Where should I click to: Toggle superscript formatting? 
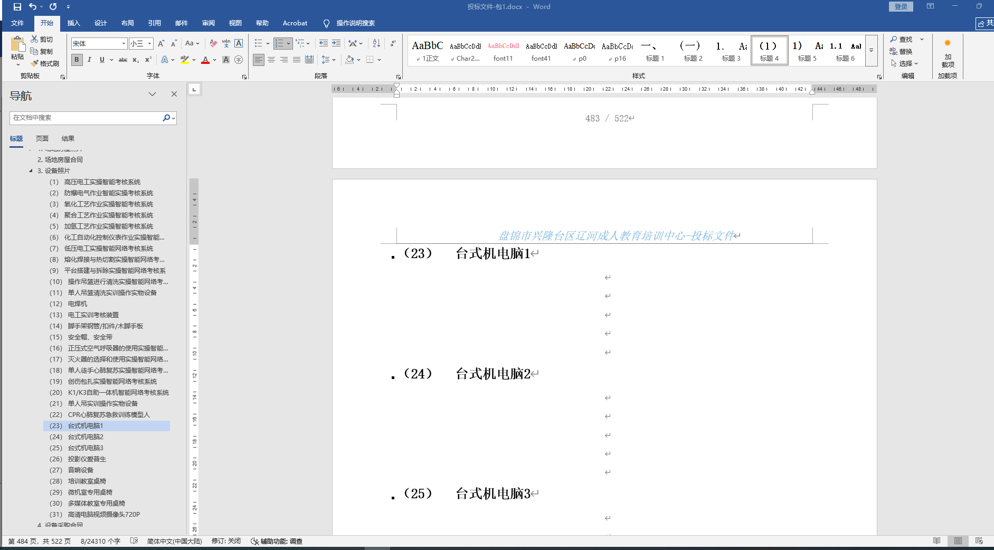[148, 60]
